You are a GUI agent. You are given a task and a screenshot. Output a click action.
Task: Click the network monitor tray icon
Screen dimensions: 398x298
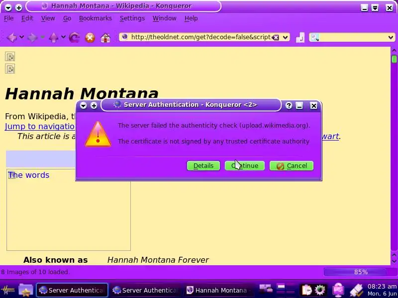[x=338, y=290]
